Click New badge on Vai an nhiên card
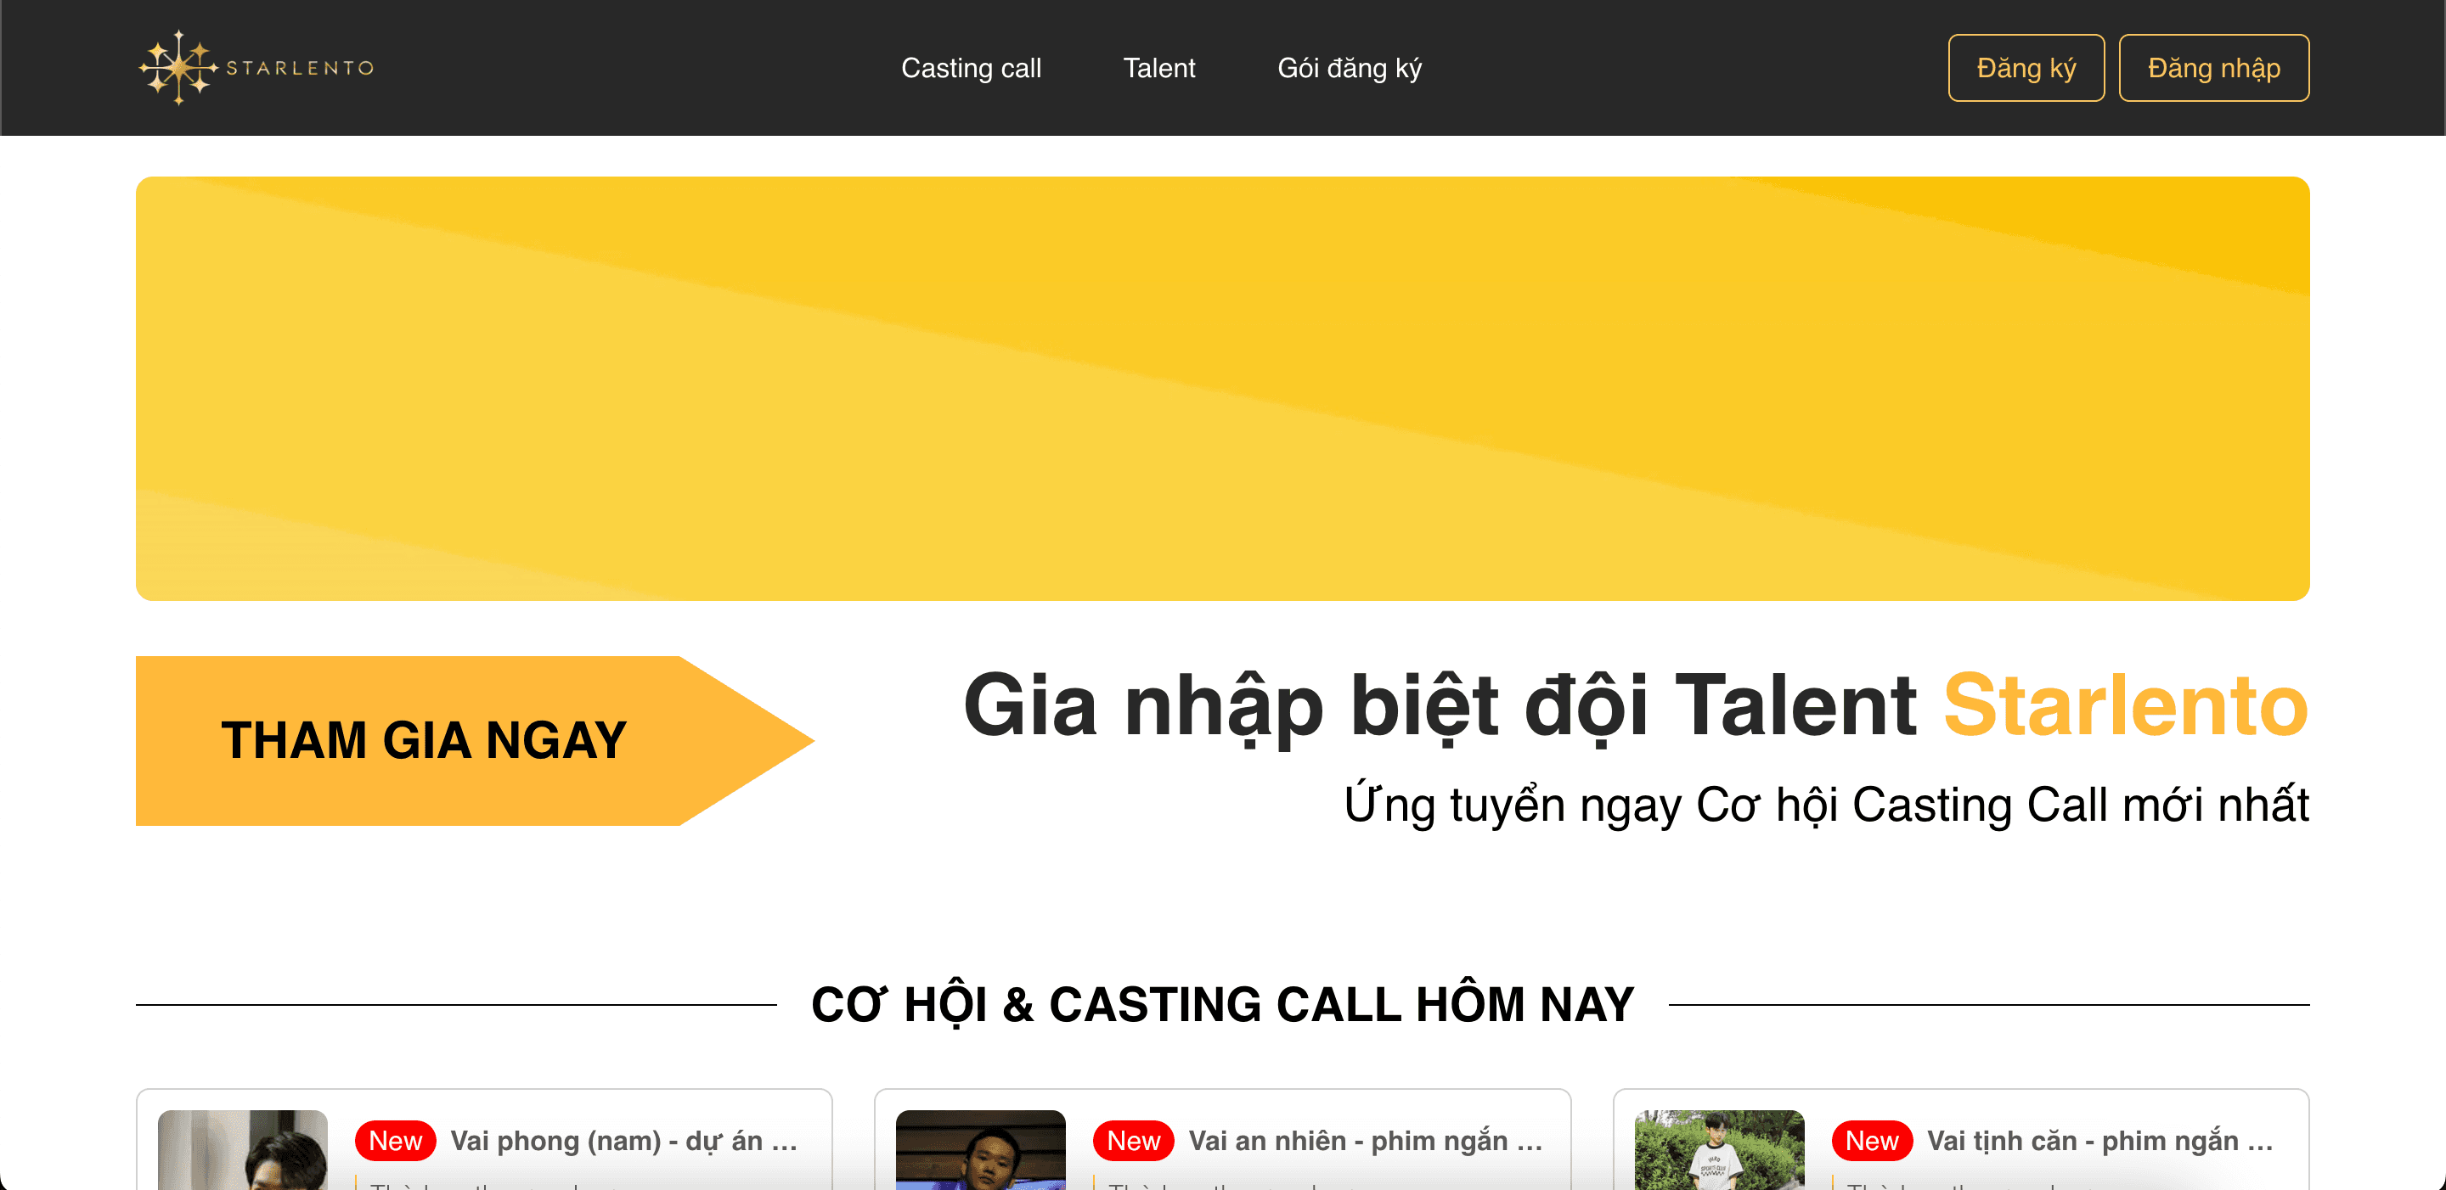The image size is (2446, 1190). coord(1133,1141)
